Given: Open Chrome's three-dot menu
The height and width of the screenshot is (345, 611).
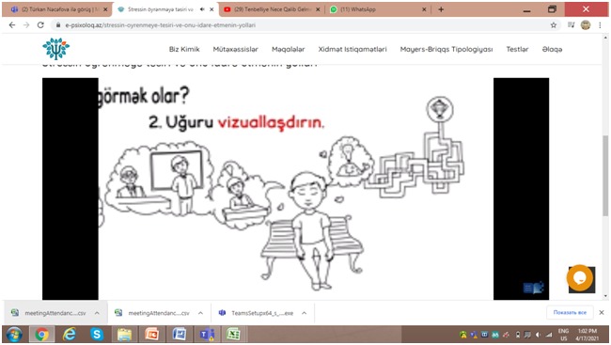Looking at the screenshot, I should [x=600, y=25].
